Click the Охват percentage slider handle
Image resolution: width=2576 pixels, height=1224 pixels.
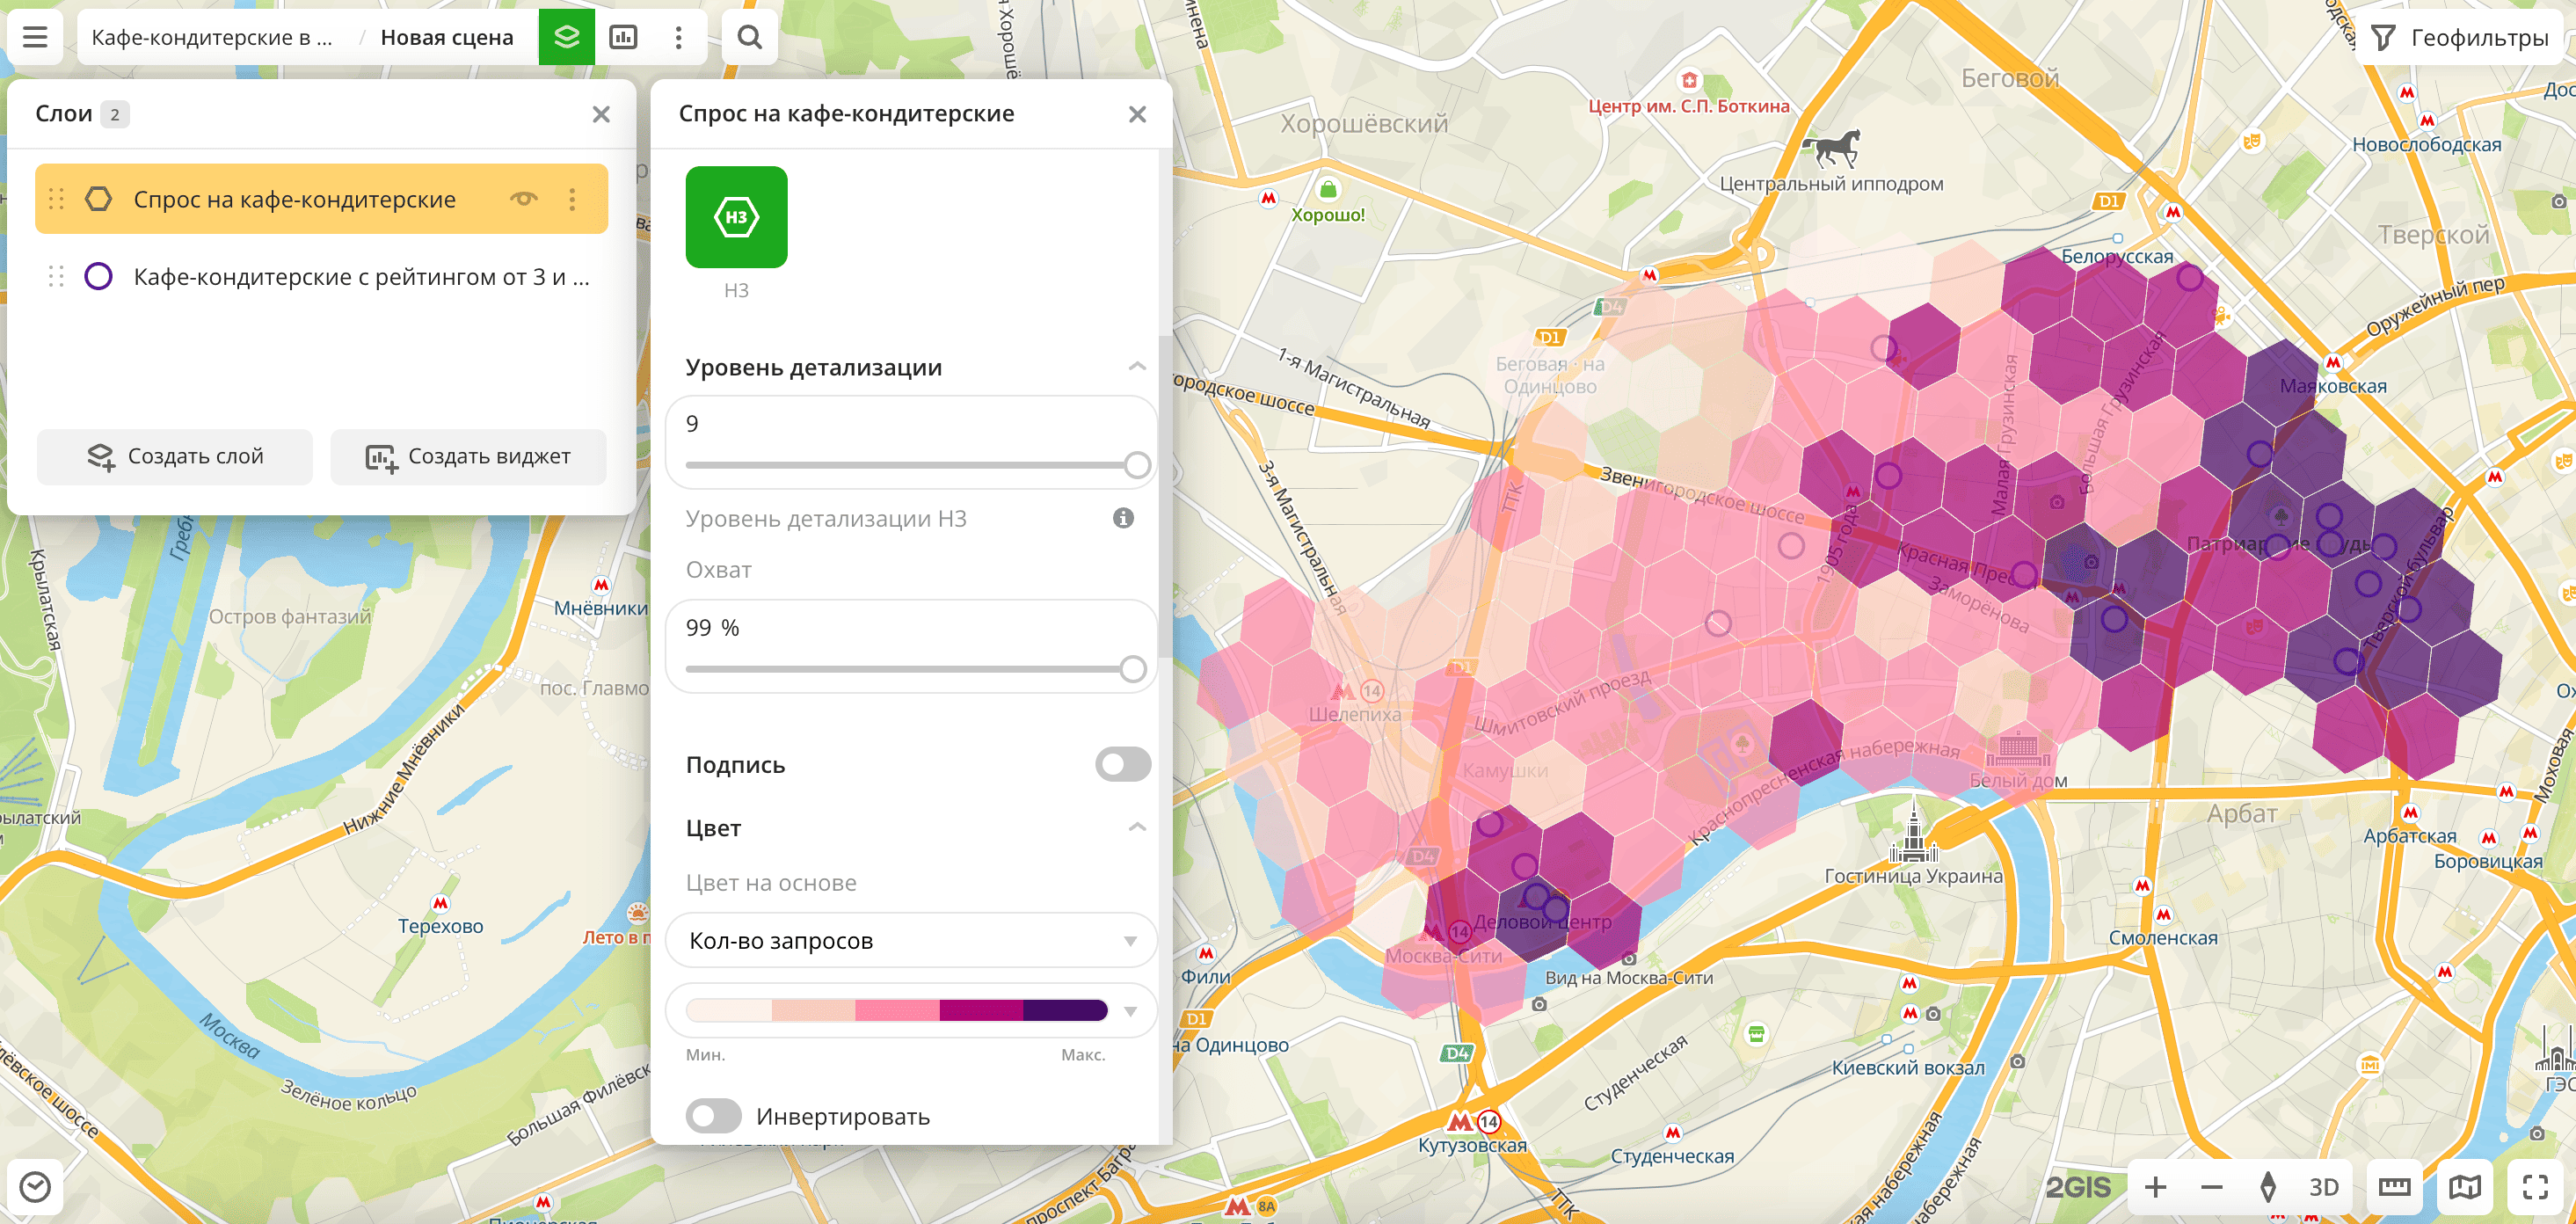tap(1132, 669)
